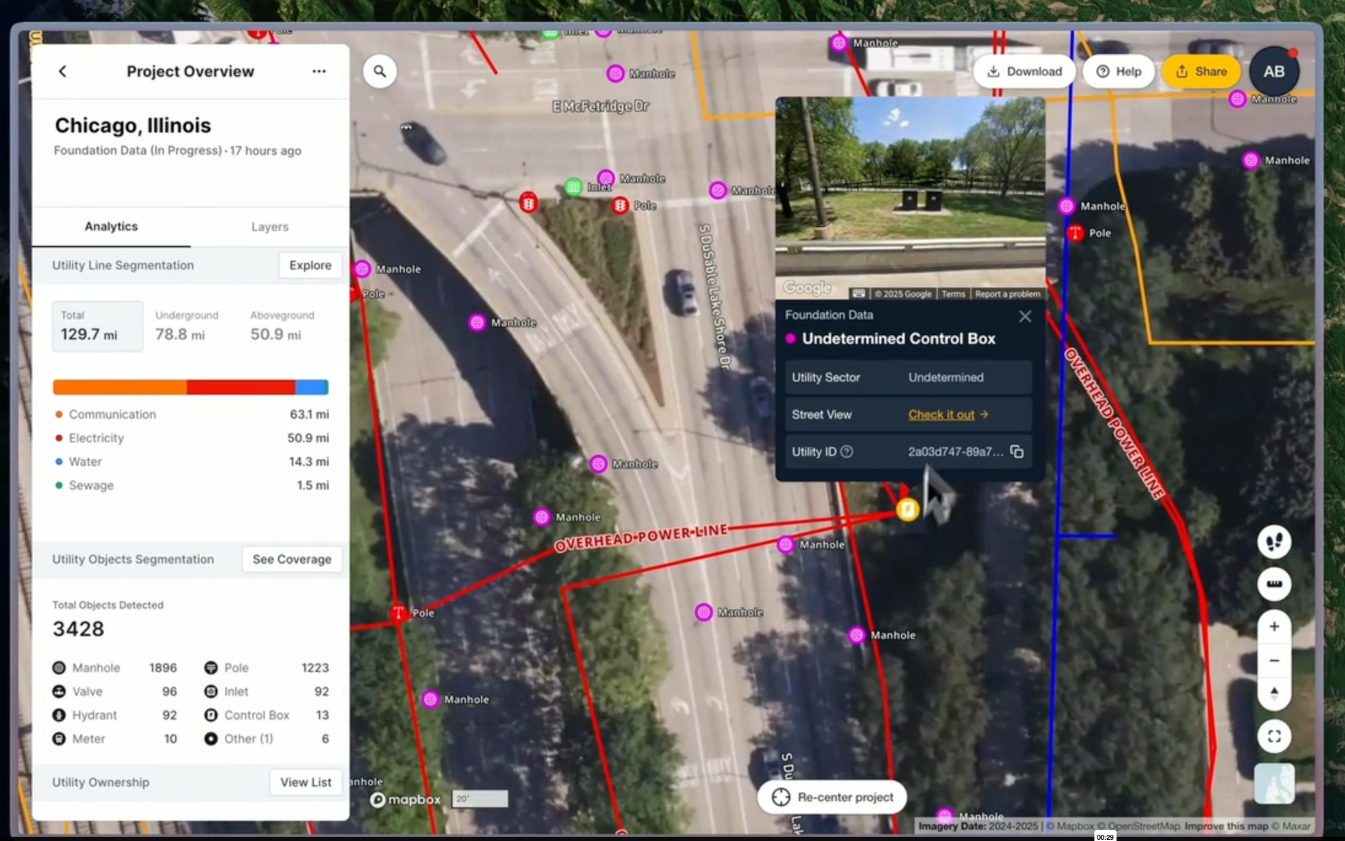Image resolution: width=1345 pixels, height=841 pixels.
Task: Open the Check it out street view link
Action: [948, 415]
